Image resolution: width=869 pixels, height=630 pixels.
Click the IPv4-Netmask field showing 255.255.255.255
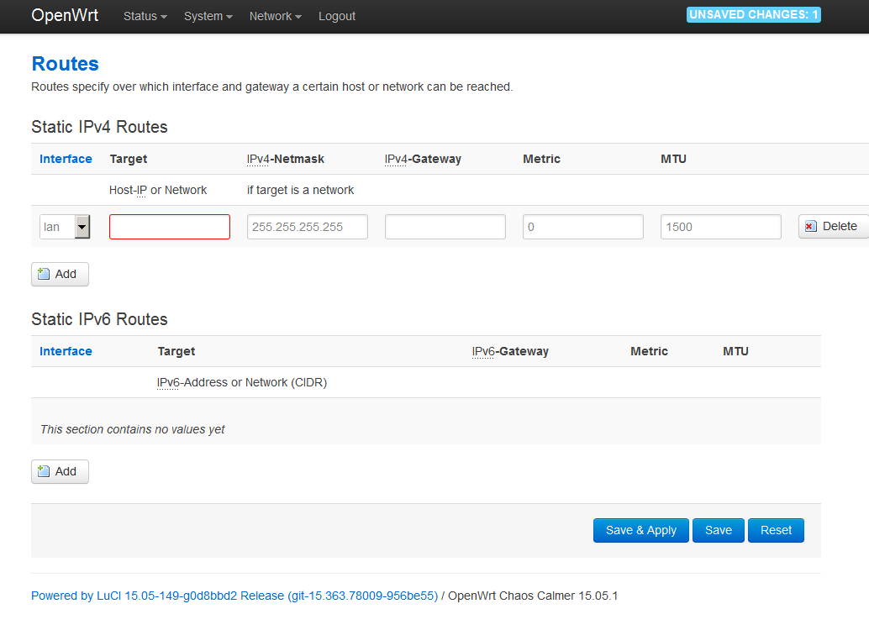point(308,227)
